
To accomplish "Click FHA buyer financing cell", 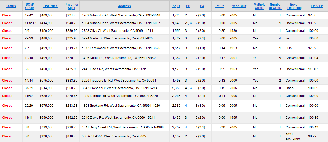I will (x=289, y=48).
